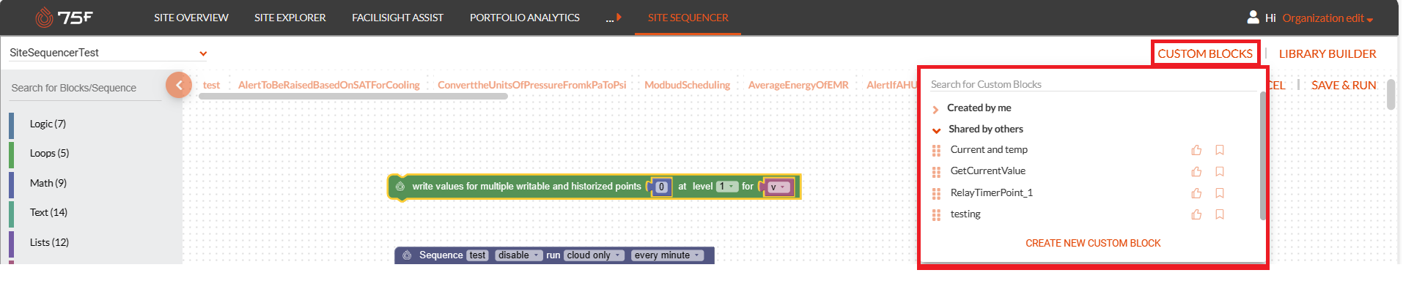Viewport: 1403px width, 281px height.
Task: Open the user profile icon
Action: point(1253,17)
